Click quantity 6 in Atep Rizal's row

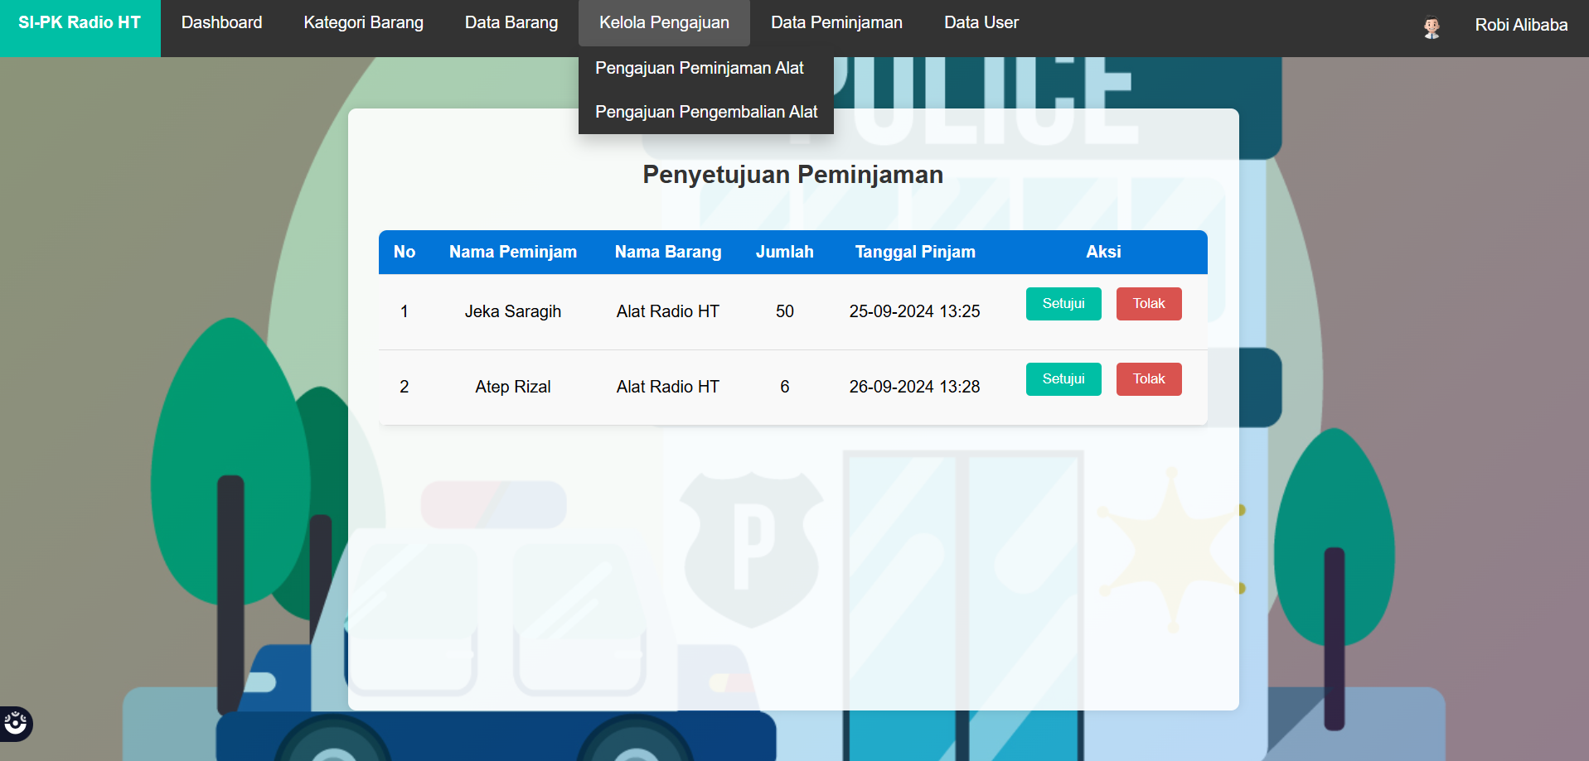pos(785,387)
